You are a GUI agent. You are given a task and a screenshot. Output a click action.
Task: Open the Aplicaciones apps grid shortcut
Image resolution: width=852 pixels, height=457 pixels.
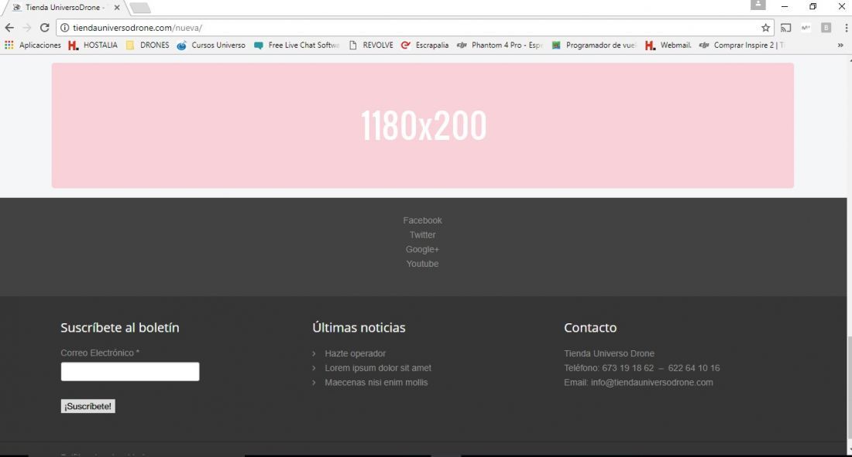pos(33,45)
